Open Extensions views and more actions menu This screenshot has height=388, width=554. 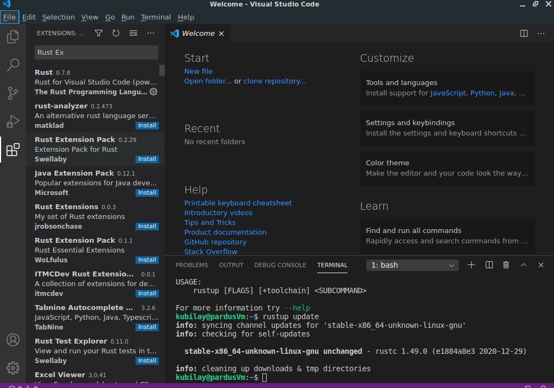[x=151, y=33]
